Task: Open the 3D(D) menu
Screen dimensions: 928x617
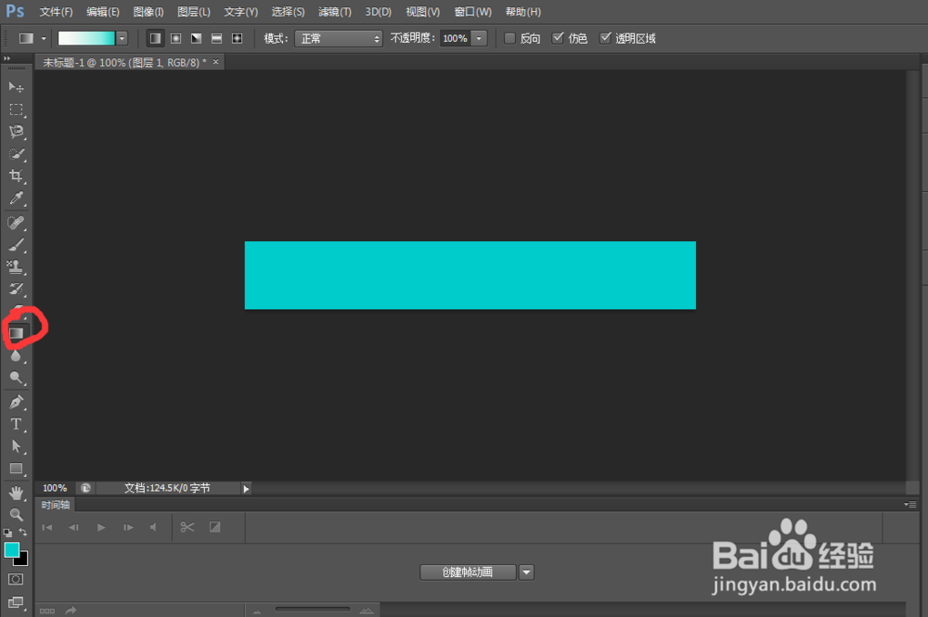Action: [x=379, y=12]
